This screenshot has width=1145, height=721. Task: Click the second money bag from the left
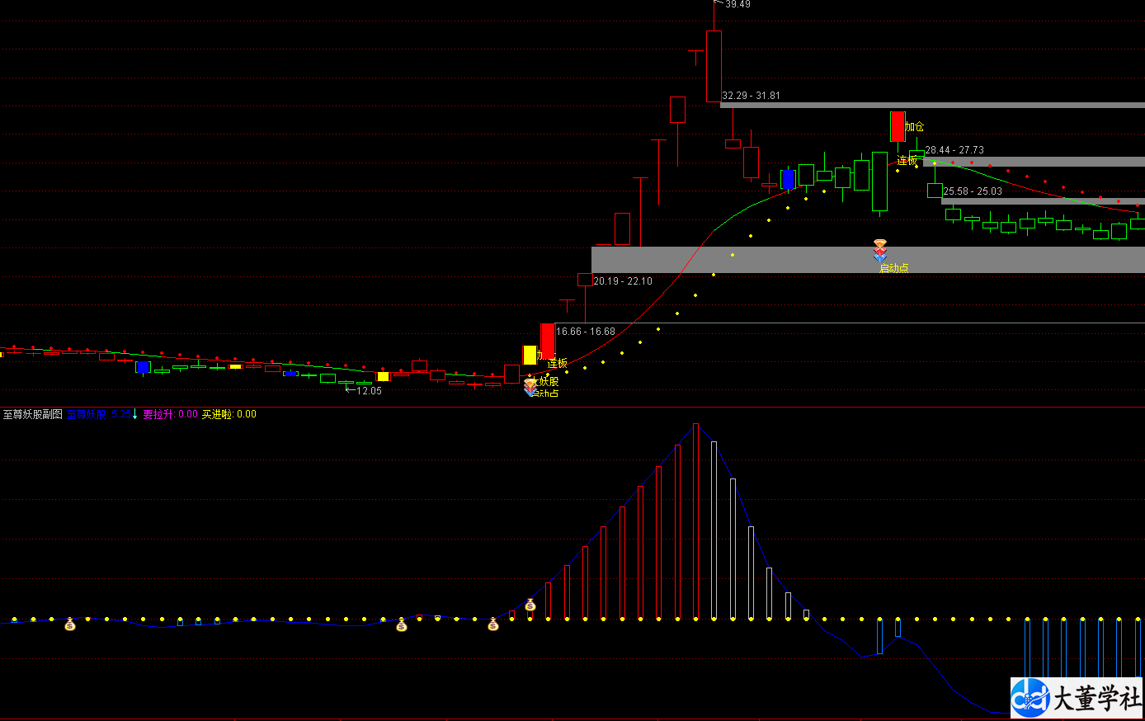402,624
